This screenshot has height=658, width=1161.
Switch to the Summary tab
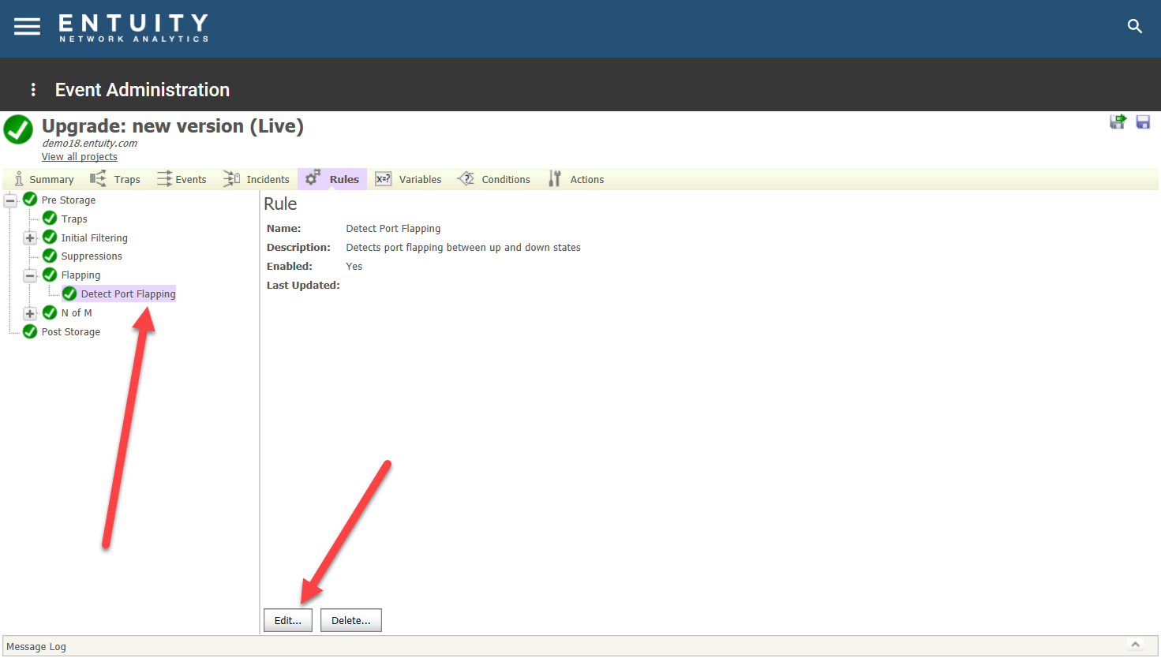coord(44,179)
